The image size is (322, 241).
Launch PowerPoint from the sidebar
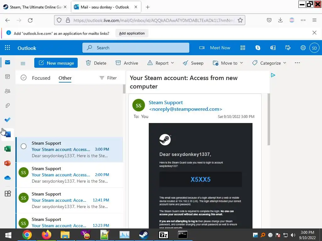[x=8, y=163]
